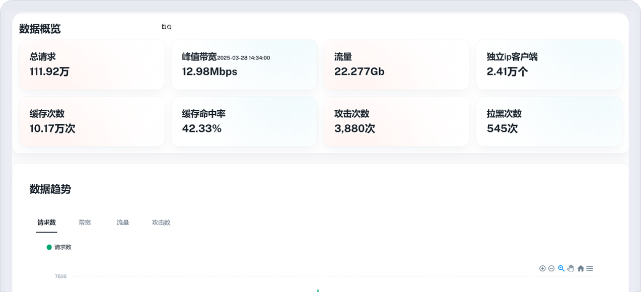Click the 拉黑次数 card
641x292 pixels.
549,121
